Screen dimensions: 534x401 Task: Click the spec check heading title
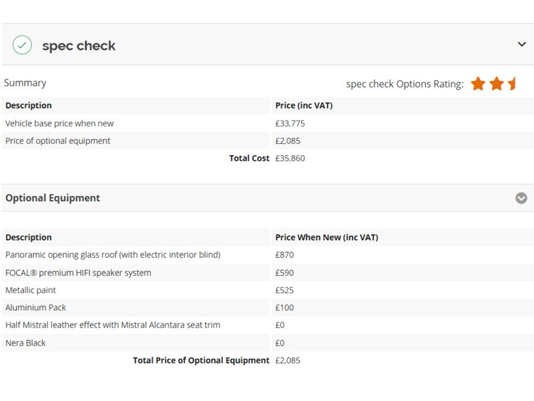click(79, 46)
